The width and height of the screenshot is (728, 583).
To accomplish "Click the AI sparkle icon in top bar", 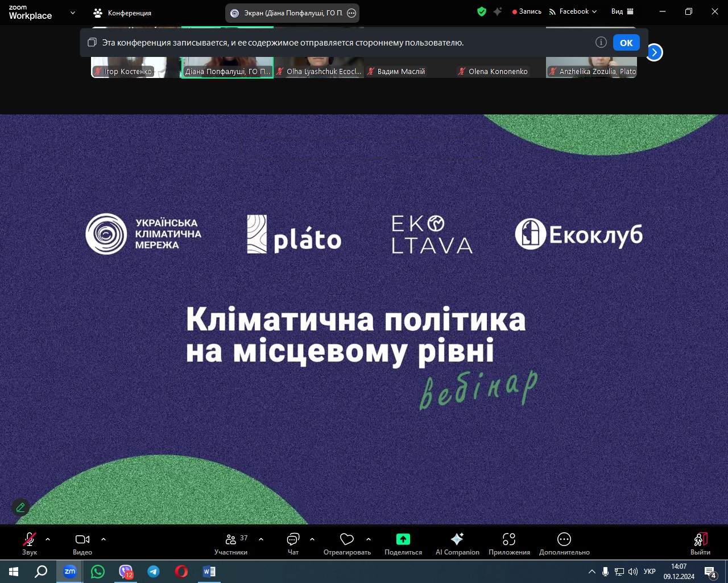I will 498,11.
